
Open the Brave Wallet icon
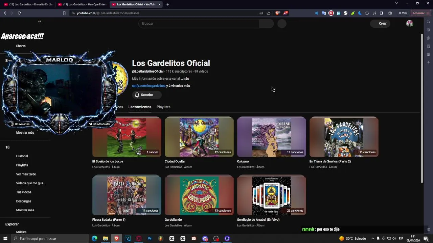click(390, 13)
